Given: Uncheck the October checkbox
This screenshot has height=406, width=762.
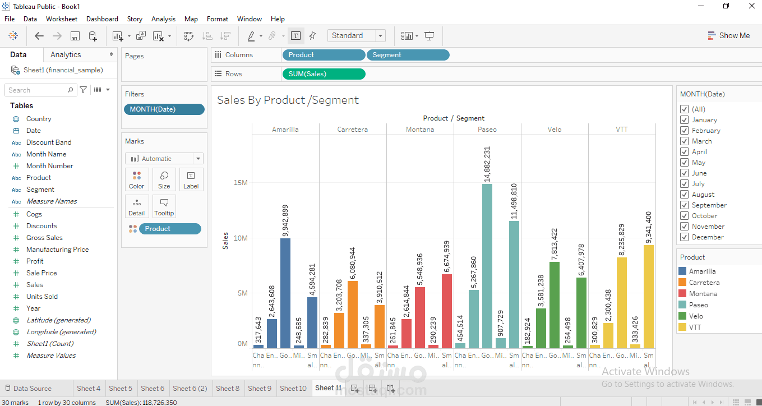Looking at the screenshot, I should coord(684,216).
